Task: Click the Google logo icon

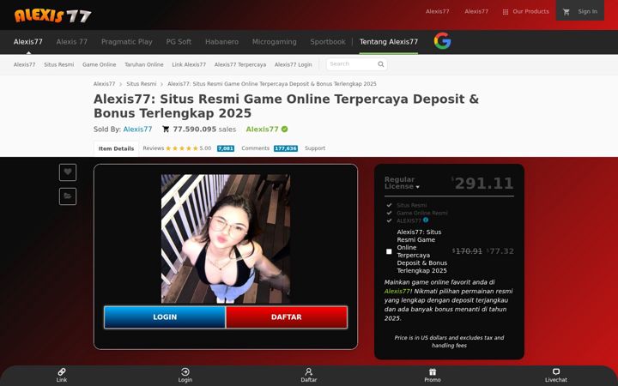Action: point(442,41)
